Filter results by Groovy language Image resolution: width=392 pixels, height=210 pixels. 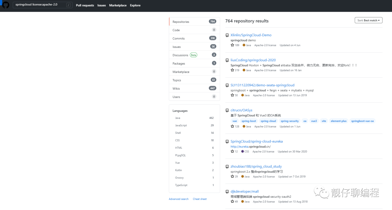[x=194, y=178]
